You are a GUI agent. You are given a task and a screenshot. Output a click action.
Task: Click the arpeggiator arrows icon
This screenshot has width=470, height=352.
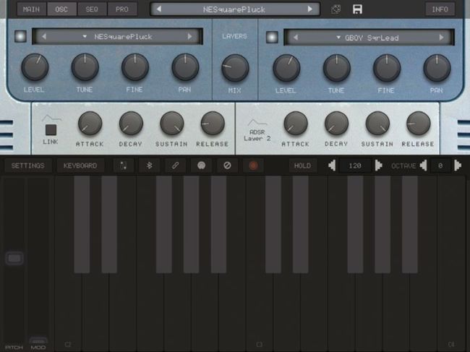124,166
